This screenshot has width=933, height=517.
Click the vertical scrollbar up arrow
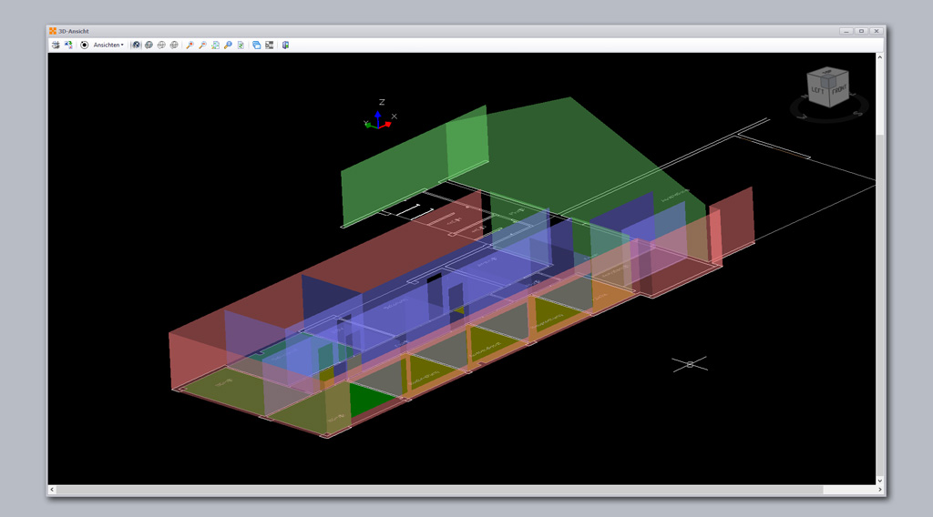(x=879, y=58)
